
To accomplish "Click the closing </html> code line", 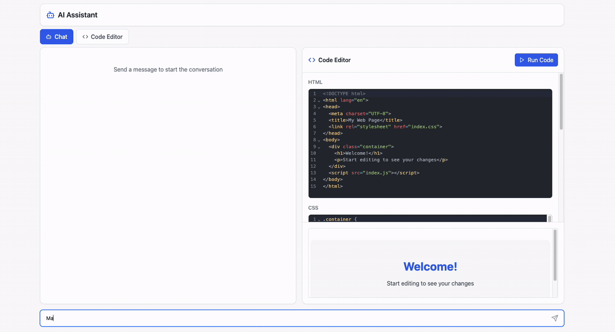I will 333,186.
